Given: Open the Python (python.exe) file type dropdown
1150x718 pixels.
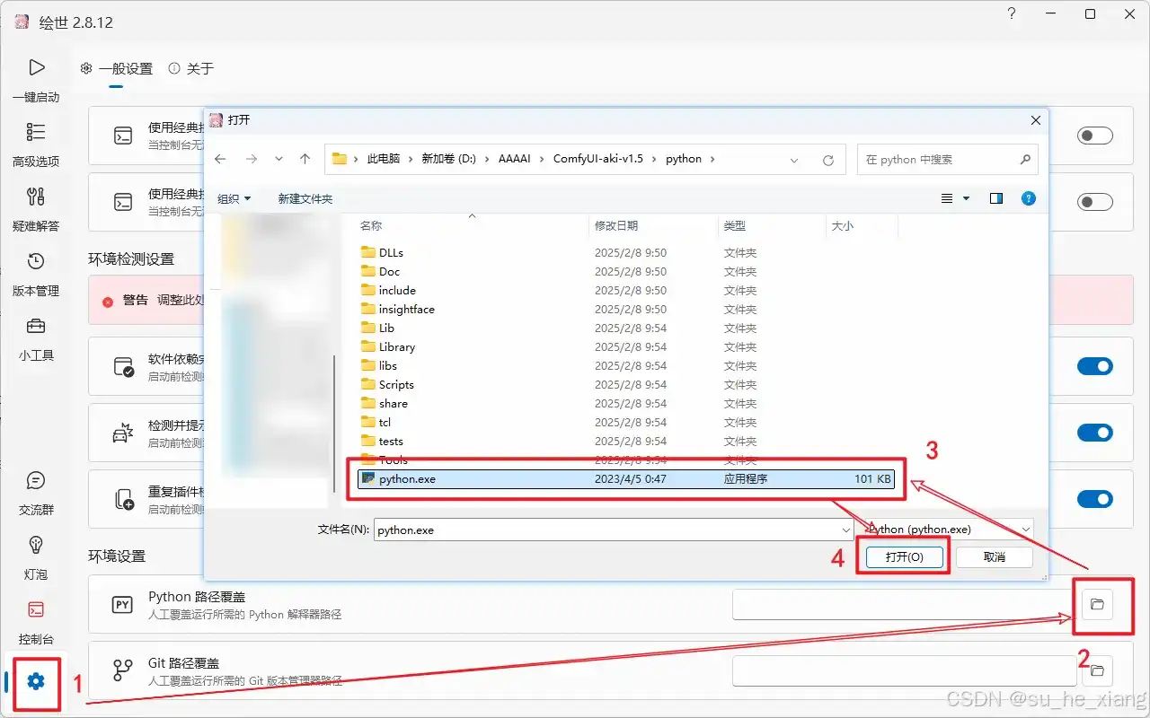Looking at the screenshot, I should [943, 530].
